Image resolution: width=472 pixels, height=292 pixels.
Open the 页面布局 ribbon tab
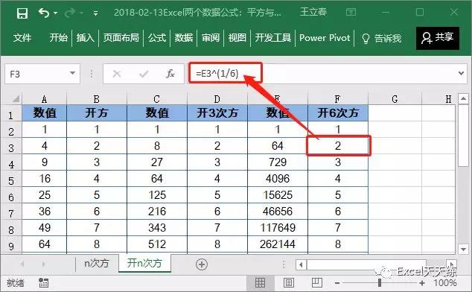pyautogui.click(x=121, y=38)
